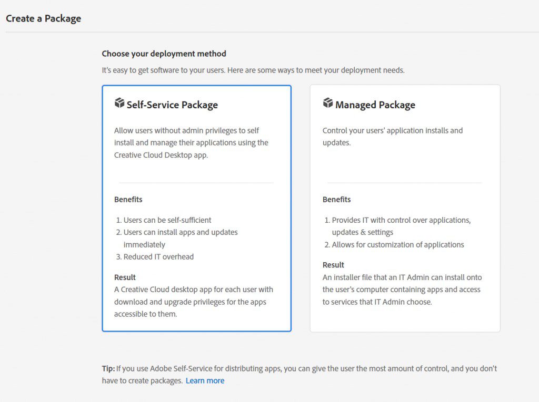Click the Result heading in the Managed card
Screen dimensions: 539x402
point(333,265)
